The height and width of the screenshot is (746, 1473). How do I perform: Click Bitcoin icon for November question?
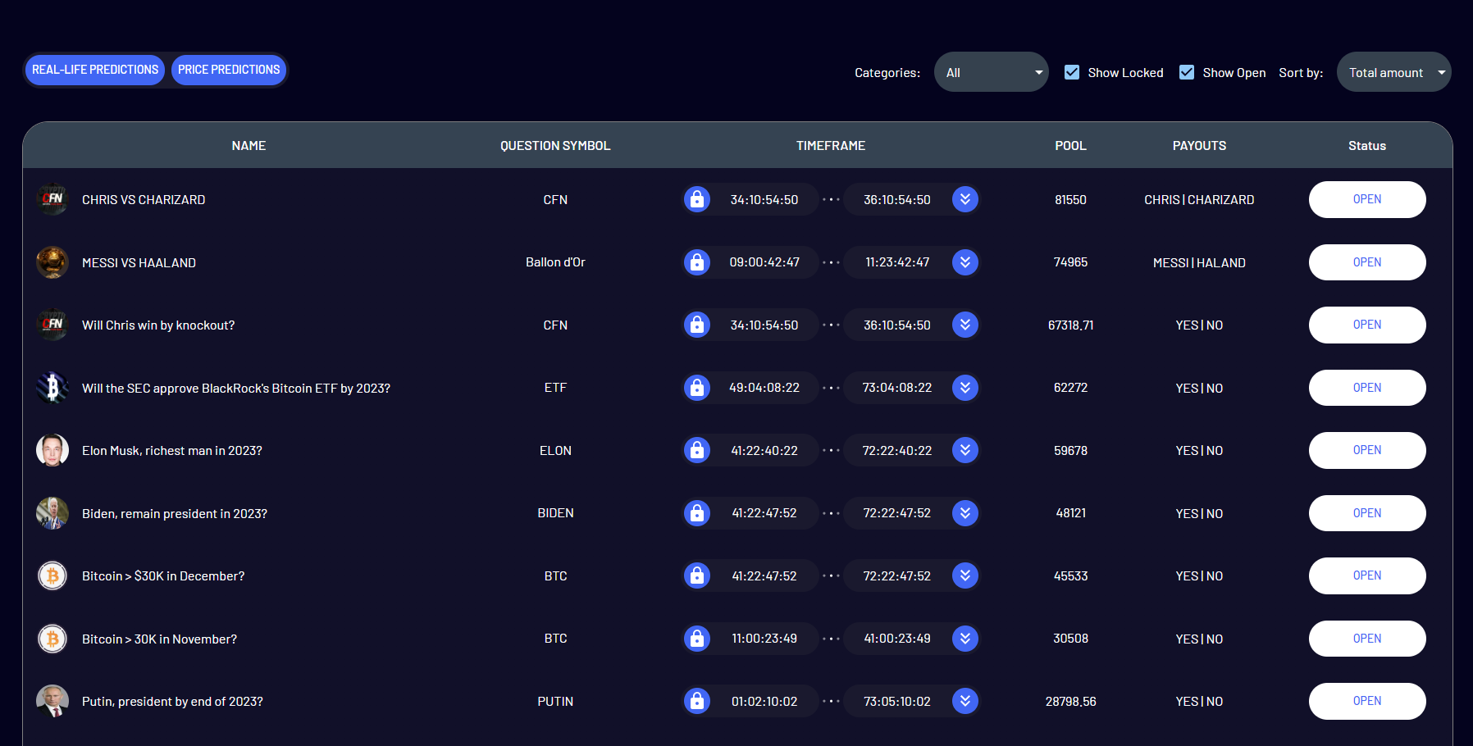pyautogui.click(x=52, y=639)
